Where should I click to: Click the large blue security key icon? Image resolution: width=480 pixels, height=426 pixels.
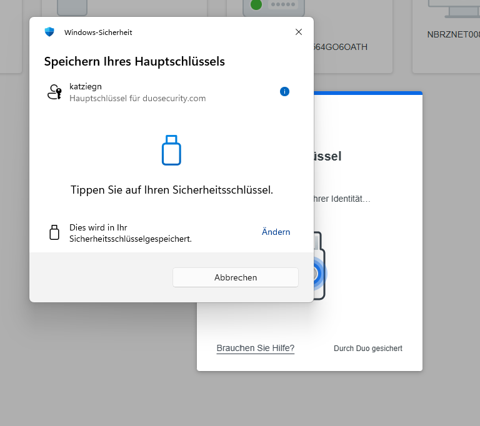point(171,150)
